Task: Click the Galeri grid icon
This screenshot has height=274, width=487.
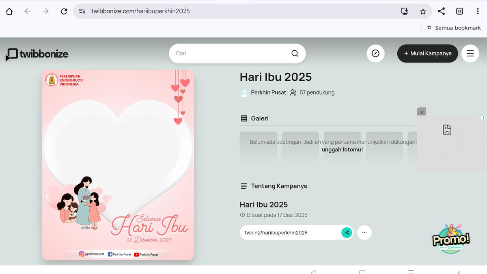Action: (243, 118)
